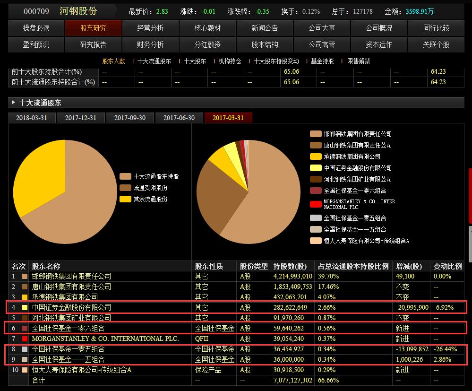The width and height of the screenshot is (472, 391).
Task: Click the largest slice of right pie chart
Action: click(x=269, y=199)
